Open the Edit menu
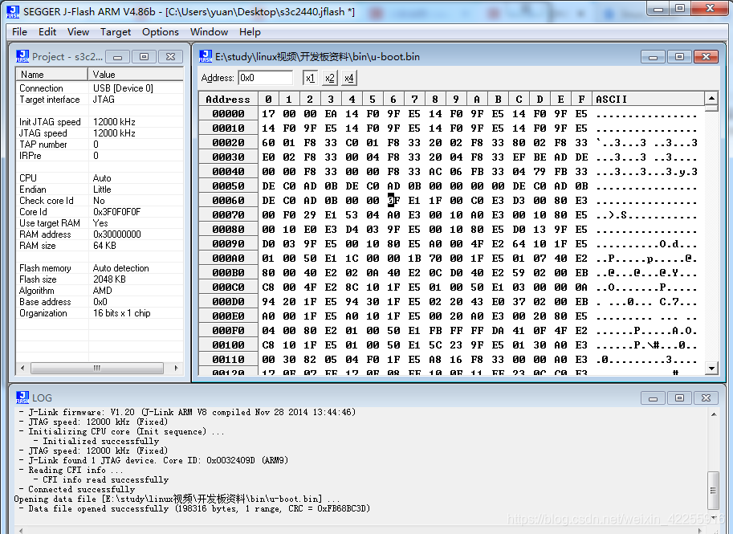 click(x=47, y=32)
